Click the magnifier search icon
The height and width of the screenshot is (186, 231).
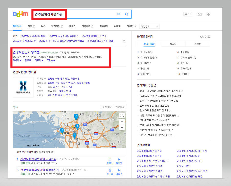(127, 14)
